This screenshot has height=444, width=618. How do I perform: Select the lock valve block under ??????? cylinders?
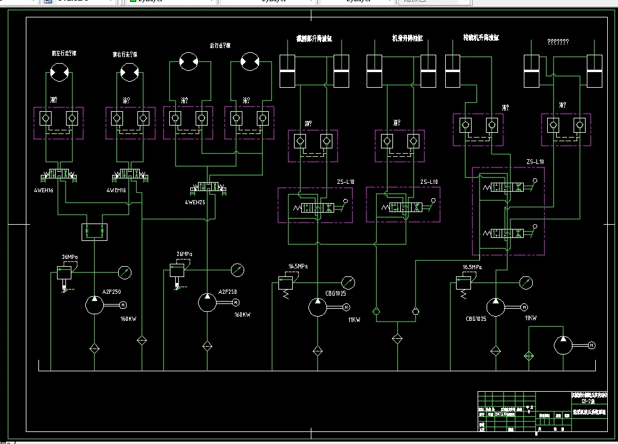[566, 130]
